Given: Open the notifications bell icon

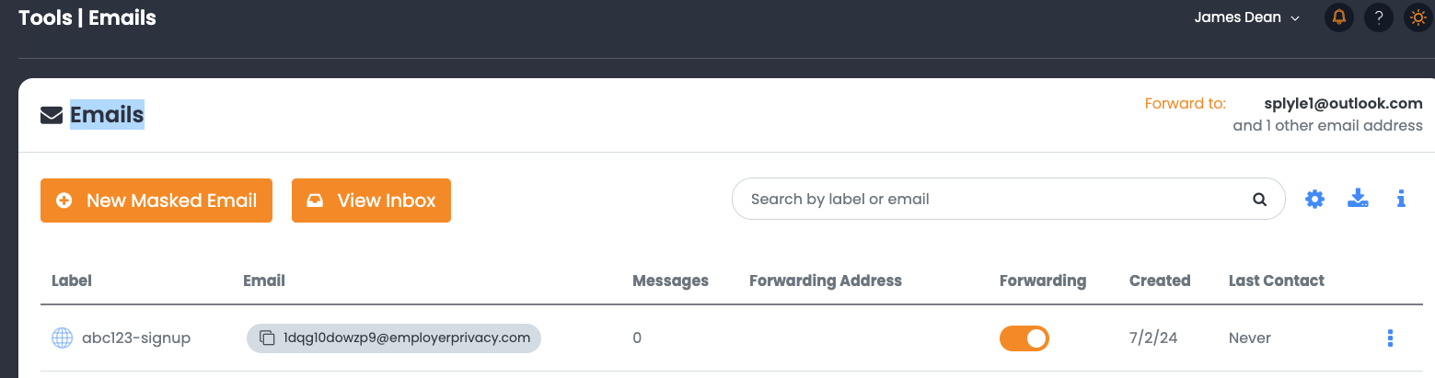Looking at the screenshot, I should [1339, 17].
